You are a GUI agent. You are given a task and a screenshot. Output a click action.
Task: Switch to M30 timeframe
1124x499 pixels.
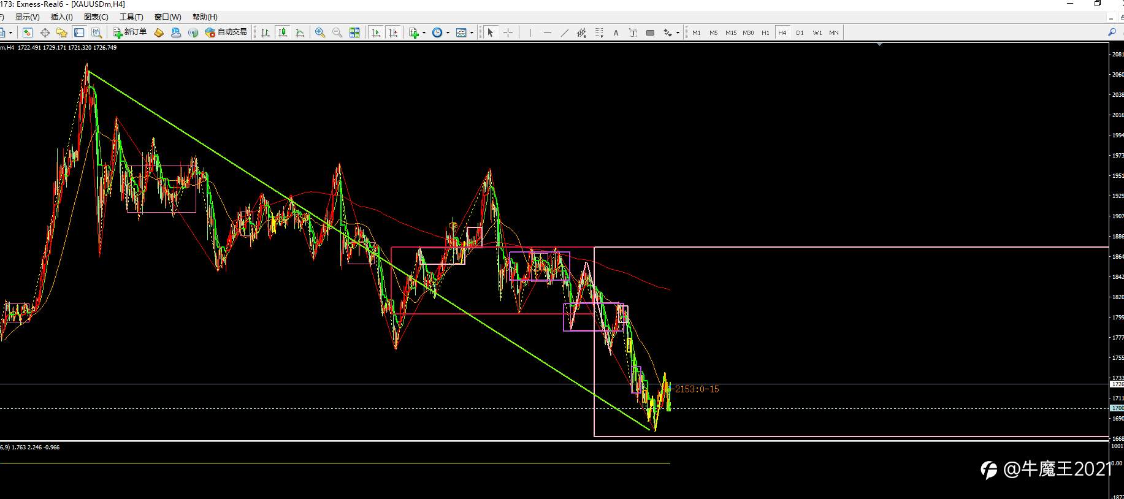pyautogui.click(x=748, y=32)
